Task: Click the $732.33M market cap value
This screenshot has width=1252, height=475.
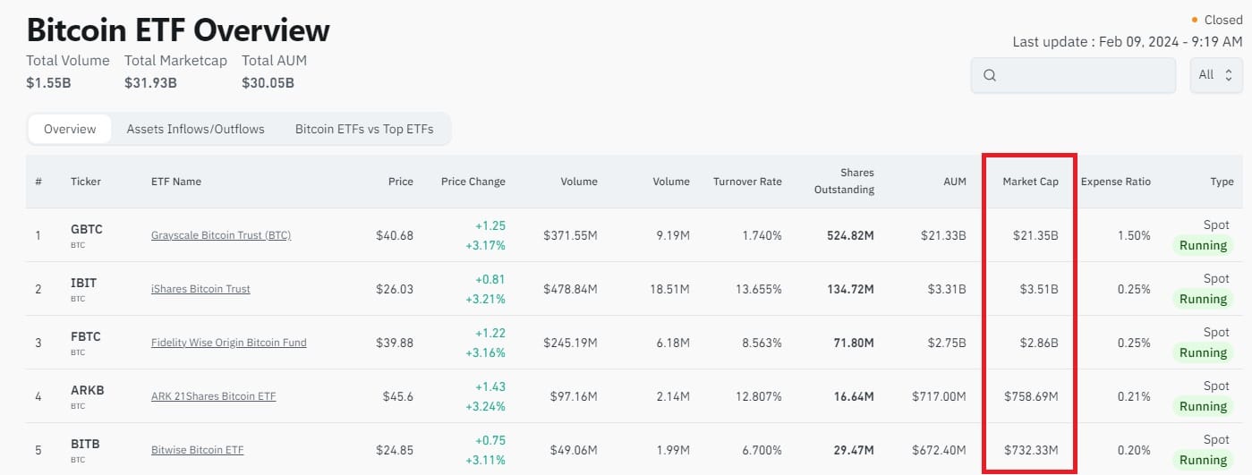Action: [x=1031, y=450]
